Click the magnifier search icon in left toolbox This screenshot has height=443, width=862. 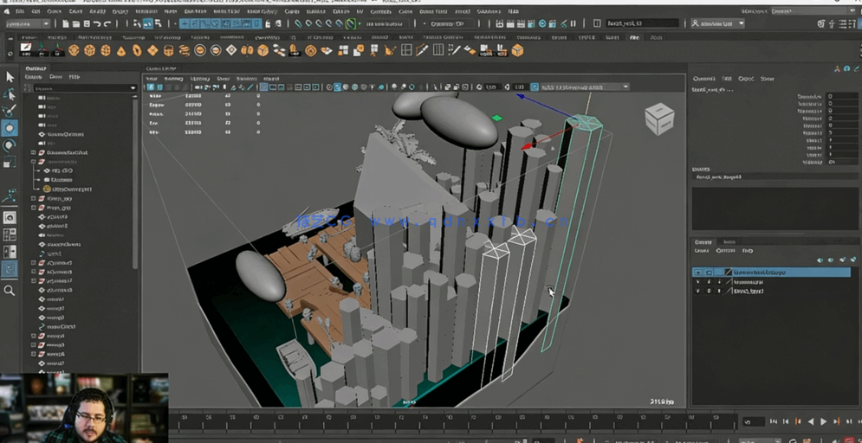pyautogui.click(x=10, y=291)
